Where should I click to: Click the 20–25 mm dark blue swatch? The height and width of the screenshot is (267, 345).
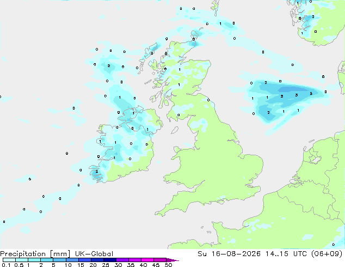[97, 260]
